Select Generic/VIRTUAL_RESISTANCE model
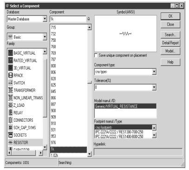Viewport: 189px width, 170px height. click(x=125, y=106)
